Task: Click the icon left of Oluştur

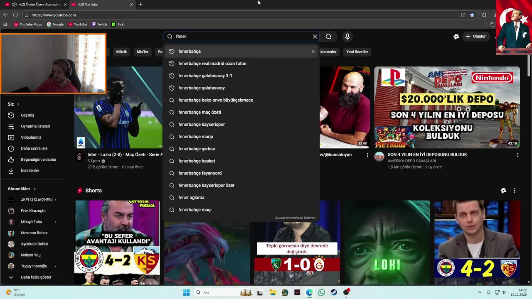Action: tap(456, 37)
